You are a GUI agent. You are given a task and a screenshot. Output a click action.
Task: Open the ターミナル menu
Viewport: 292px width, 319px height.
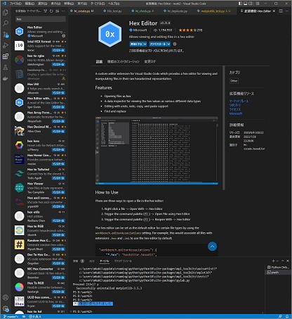tap(98, 4)
